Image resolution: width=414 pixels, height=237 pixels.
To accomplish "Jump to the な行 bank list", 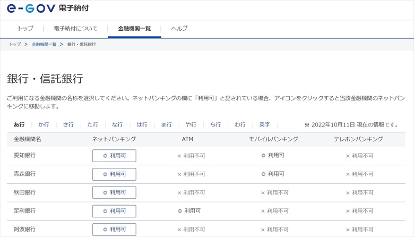I will [117, 124].
